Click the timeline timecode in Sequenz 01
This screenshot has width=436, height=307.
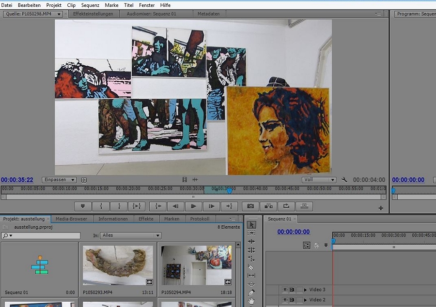click(x=294, y=232)
